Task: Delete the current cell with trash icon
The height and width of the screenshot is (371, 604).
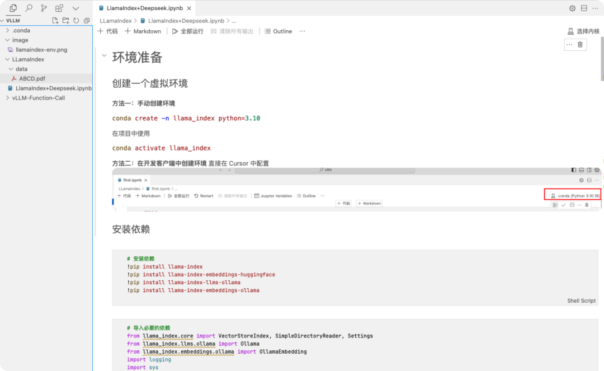Action: click(x=580, y=45)
